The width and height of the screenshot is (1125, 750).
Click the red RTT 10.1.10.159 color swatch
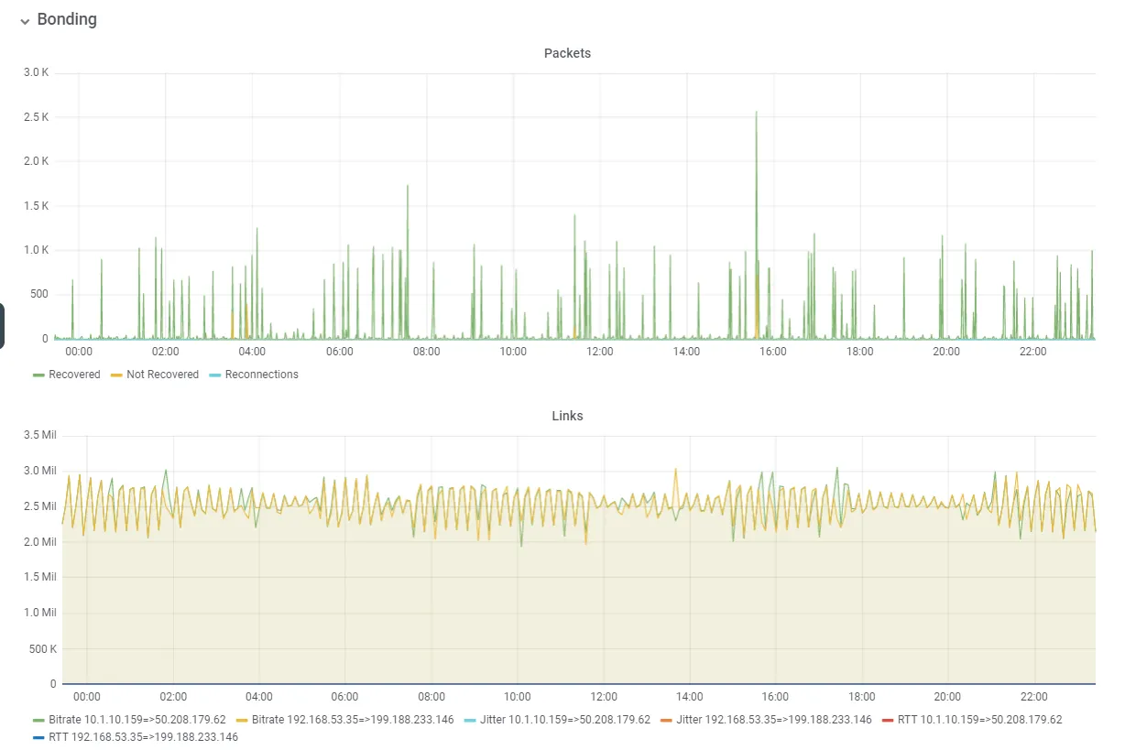888,721
